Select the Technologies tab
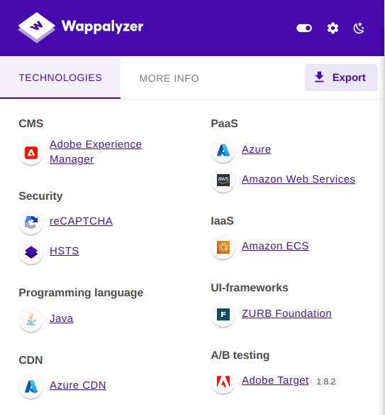 coord(60,77)
